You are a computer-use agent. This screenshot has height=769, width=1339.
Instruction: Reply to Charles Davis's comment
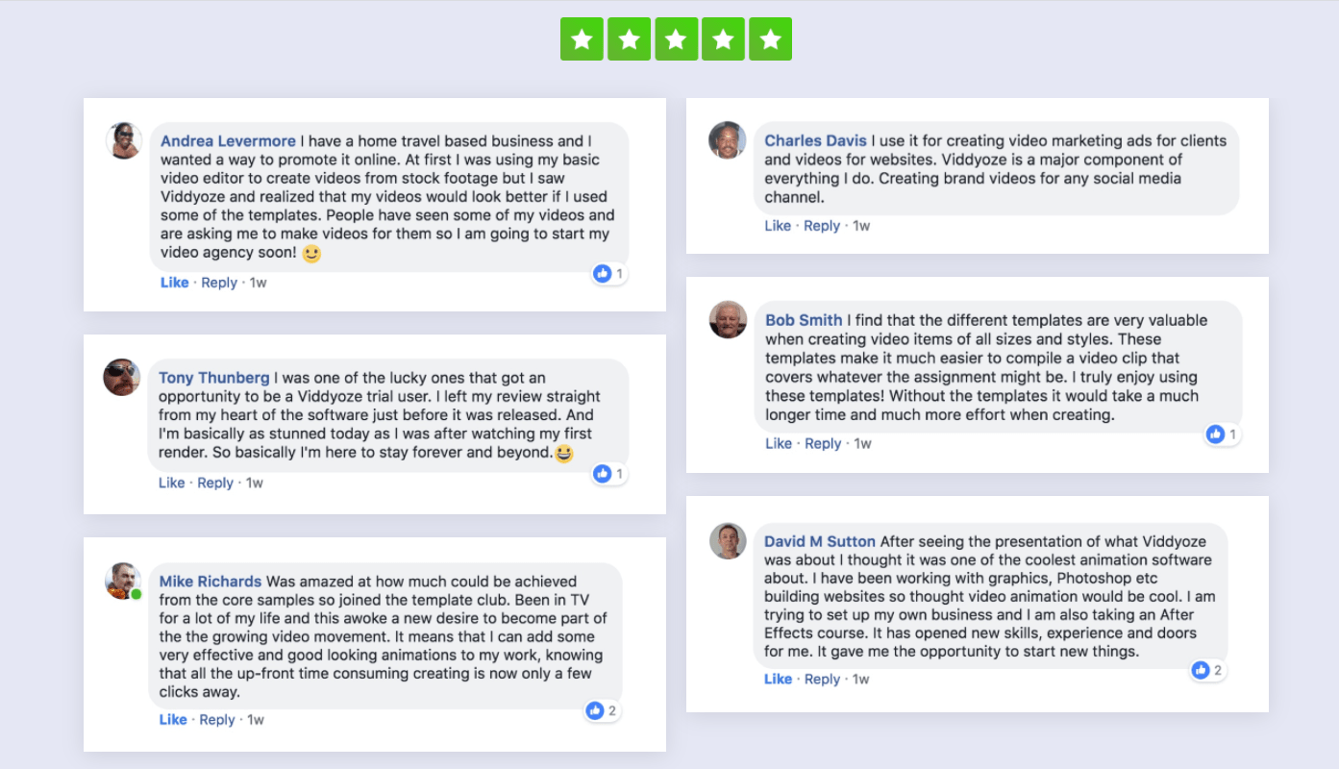(x=822, y=226)
